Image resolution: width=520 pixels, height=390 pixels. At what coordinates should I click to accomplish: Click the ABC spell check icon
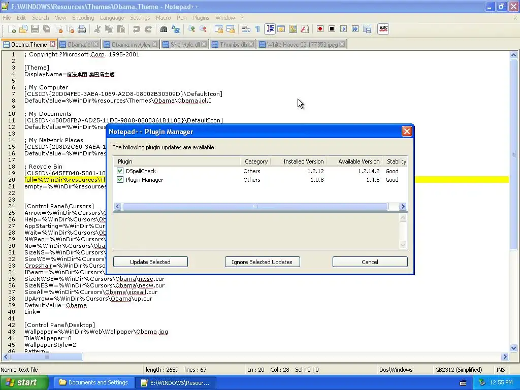pos(383,29)
